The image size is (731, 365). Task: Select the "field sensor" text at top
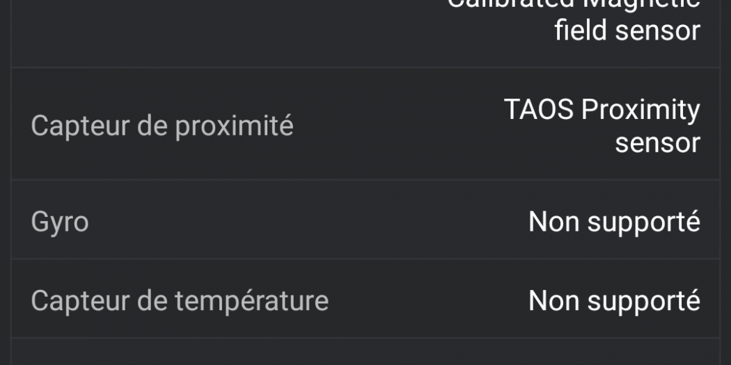tap(627, 31)
